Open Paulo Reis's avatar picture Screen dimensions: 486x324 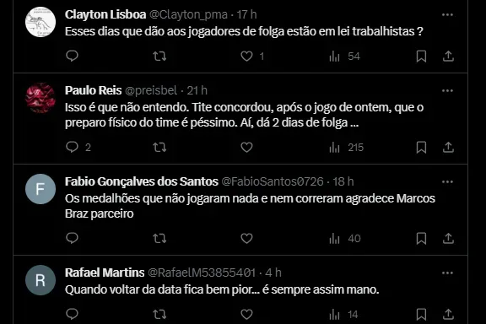click(x=40, y=98)
